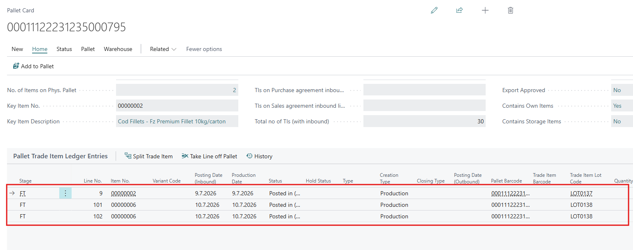Click the History clock icon
This screenshot has width=633, height=250.
click(249, 156)
